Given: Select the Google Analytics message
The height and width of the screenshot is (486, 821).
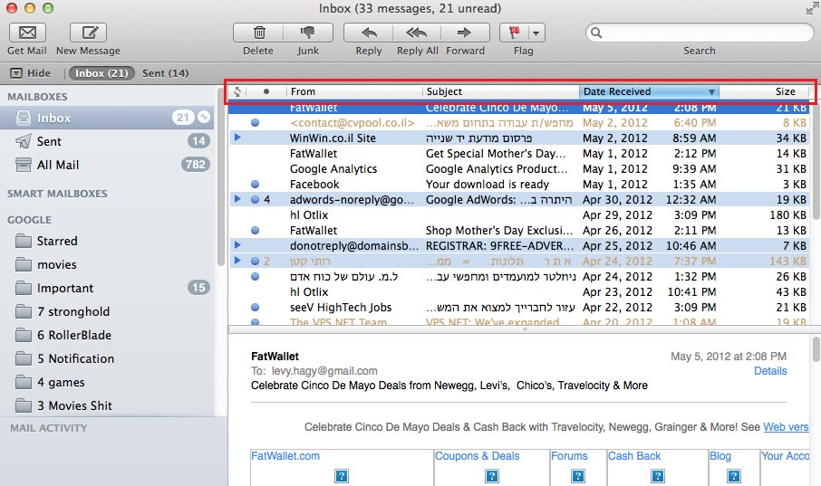Looking at the screenshot, I should [x=519, y=169].
